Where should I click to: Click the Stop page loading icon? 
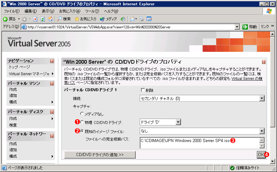click(x=35, y=19)
